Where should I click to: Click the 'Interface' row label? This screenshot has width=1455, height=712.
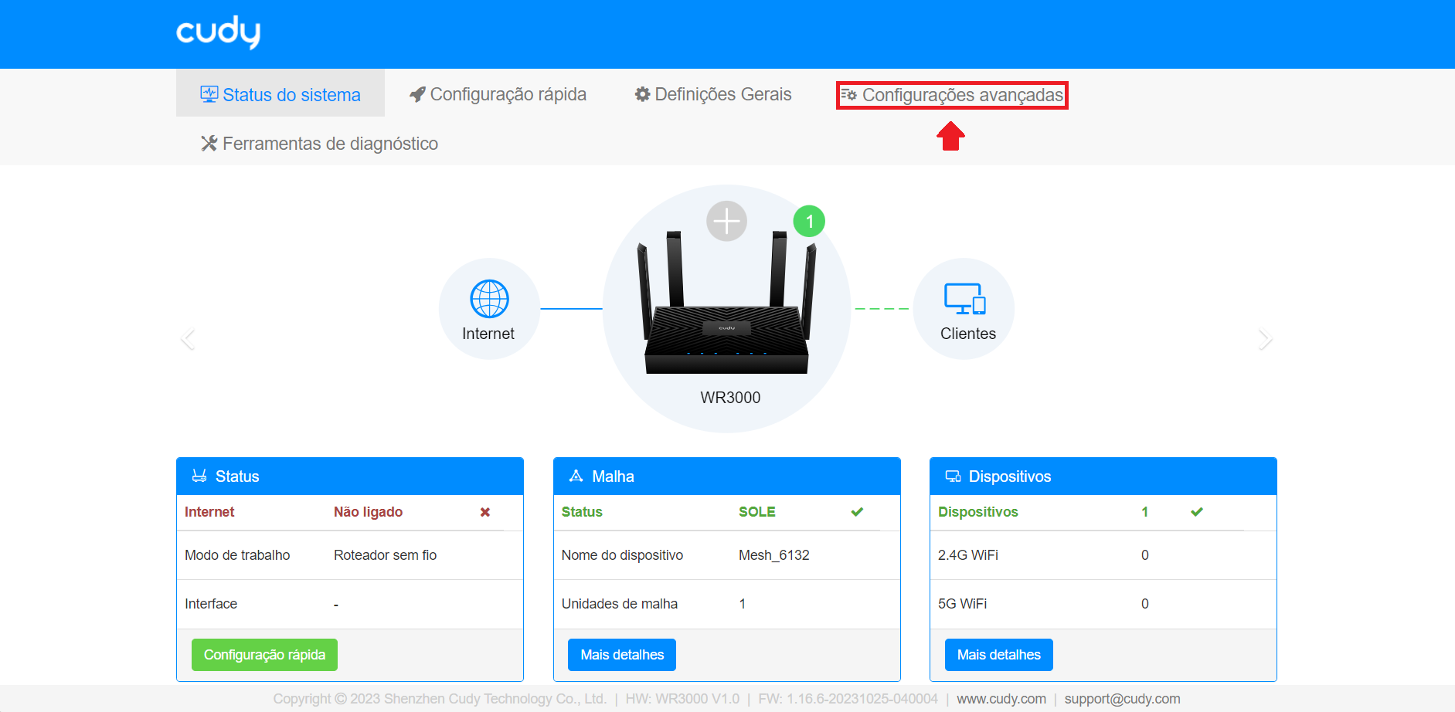[211, 604]
